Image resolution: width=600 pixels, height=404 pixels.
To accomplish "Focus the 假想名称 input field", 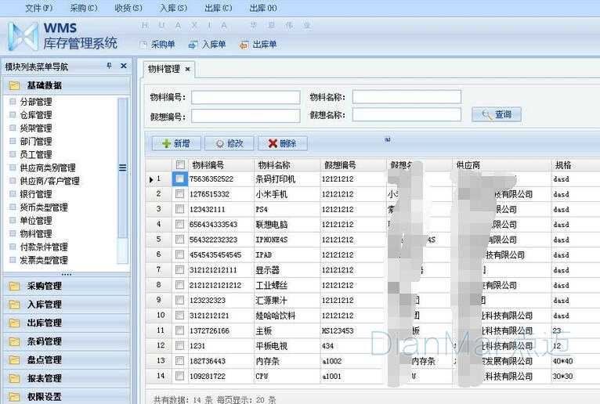I will click(407, 114).
